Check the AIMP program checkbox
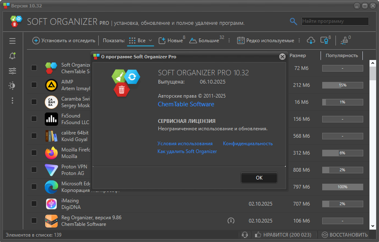379x242 pixels. click(x=34, y=85)
